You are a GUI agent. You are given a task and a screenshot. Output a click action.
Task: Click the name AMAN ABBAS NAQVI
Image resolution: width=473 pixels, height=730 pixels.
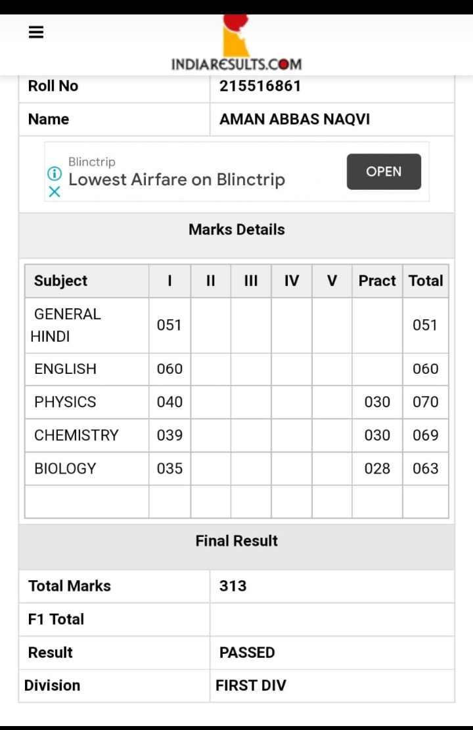point(295,119)
